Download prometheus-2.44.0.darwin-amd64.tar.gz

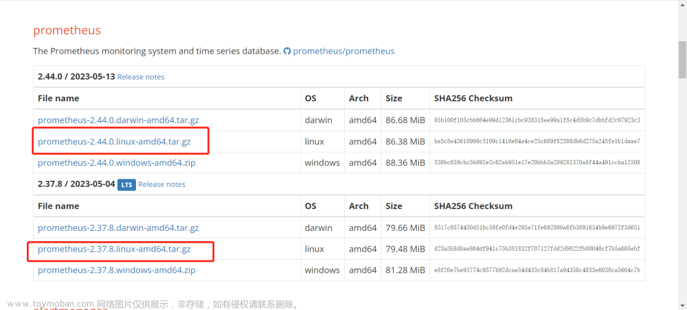tap(118, 120)
